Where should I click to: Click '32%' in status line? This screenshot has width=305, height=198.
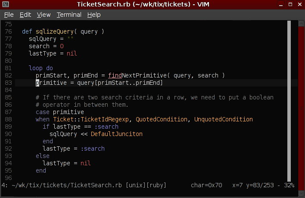coord(289,185)
